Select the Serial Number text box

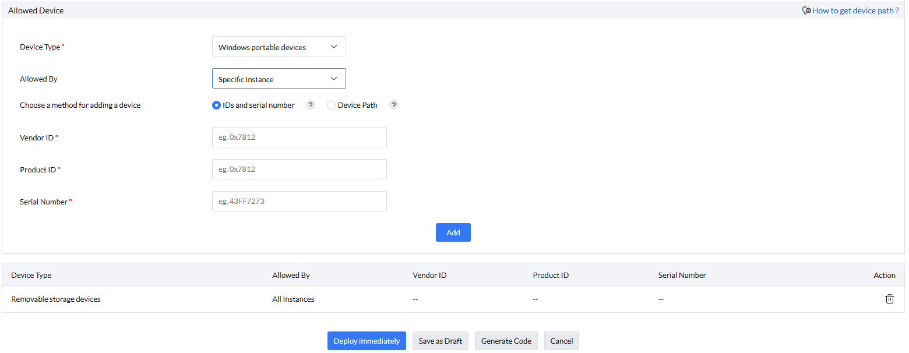pyautogui.click(x=299, y=202)
